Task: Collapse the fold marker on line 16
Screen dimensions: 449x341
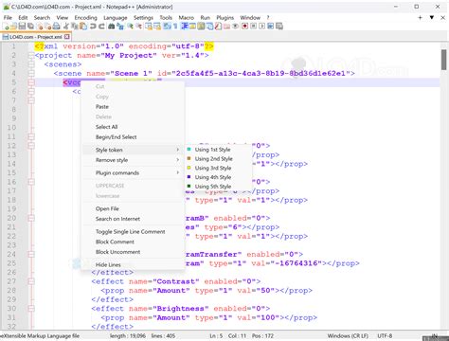Action: tap(31, 182)
